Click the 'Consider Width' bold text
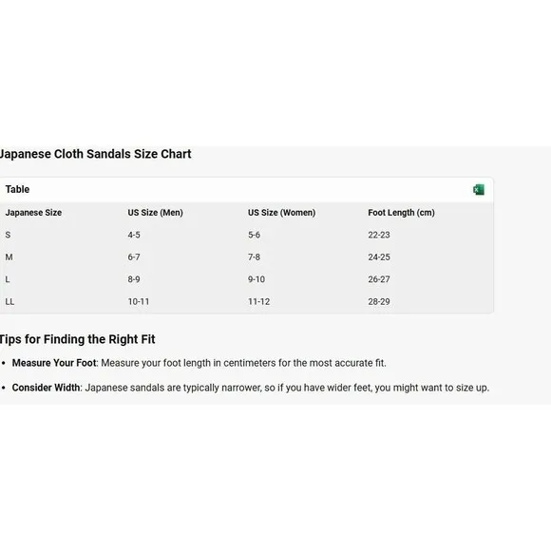Screen dimensions: 551x551 [x=46, y=388]
